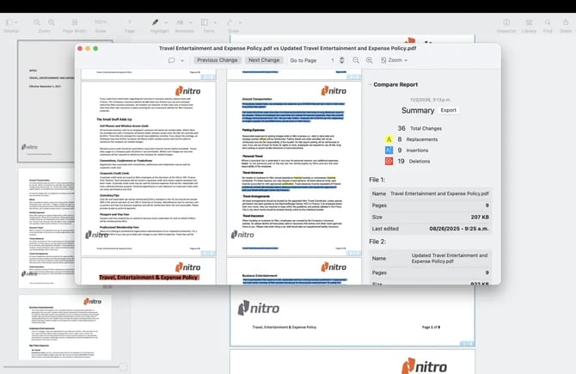Open the comment bubble tool in compare window

pos(172,60)
